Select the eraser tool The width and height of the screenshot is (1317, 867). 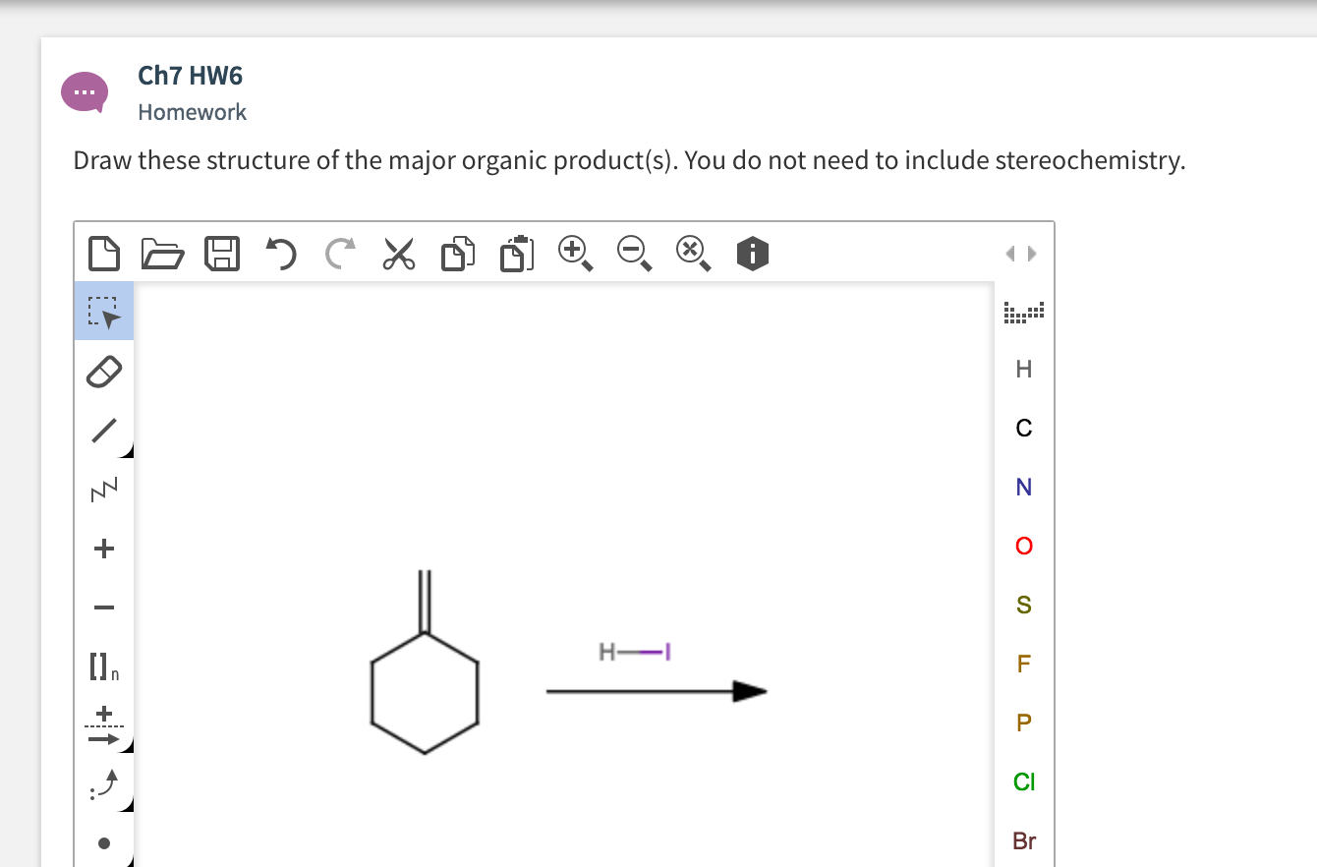tap(103, 371)
